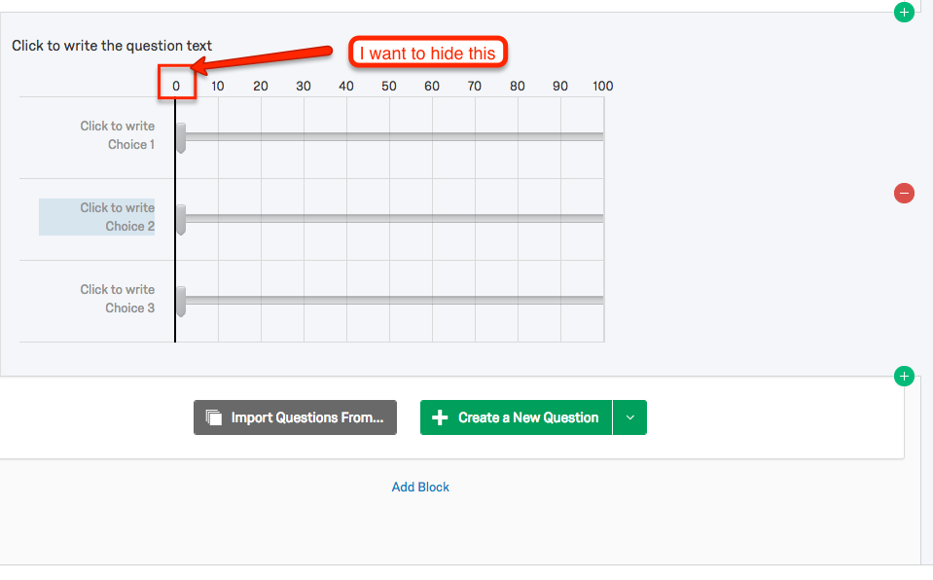Click the stacked pages icon on Import Questions
The height and width of the screenshot is (580, 933).
tap(214, 417)
